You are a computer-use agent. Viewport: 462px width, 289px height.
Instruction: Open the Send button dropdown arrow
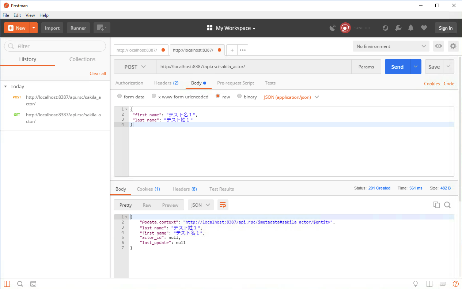(416, 67)
